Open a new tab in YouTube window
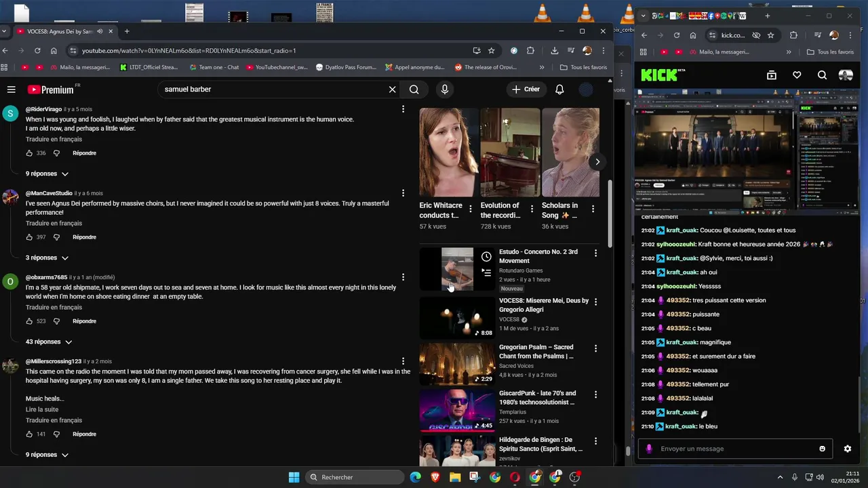The height and width of the screenshot is (488, 868). tap(127, 31)
